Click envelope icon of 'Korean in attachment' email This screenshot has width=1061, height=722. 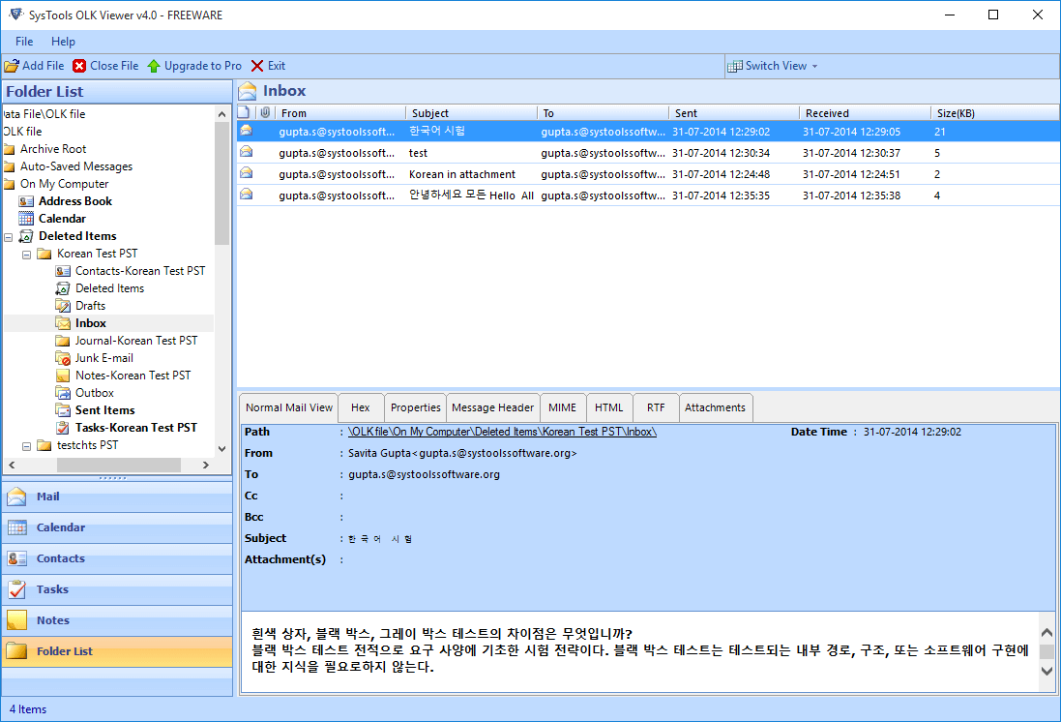coord(247,173)
